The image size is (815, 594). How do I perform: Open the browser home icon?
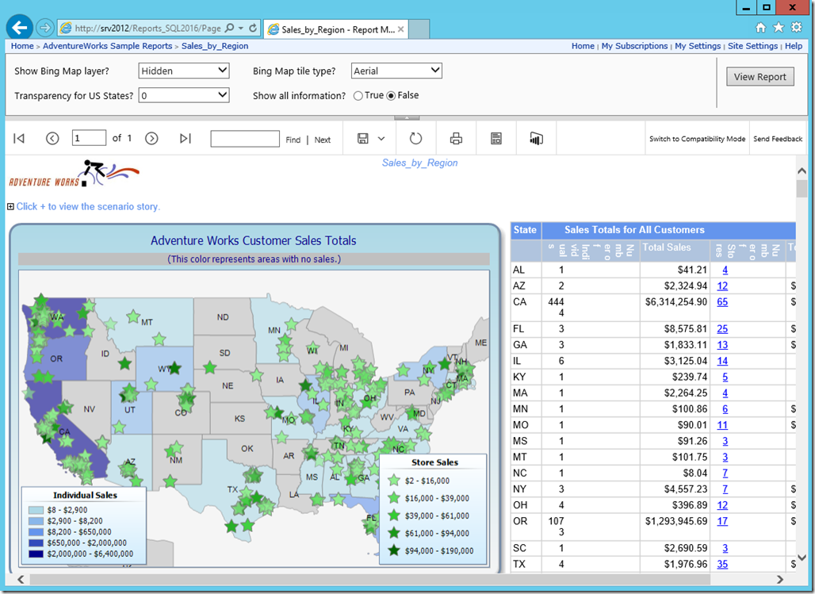760,28
